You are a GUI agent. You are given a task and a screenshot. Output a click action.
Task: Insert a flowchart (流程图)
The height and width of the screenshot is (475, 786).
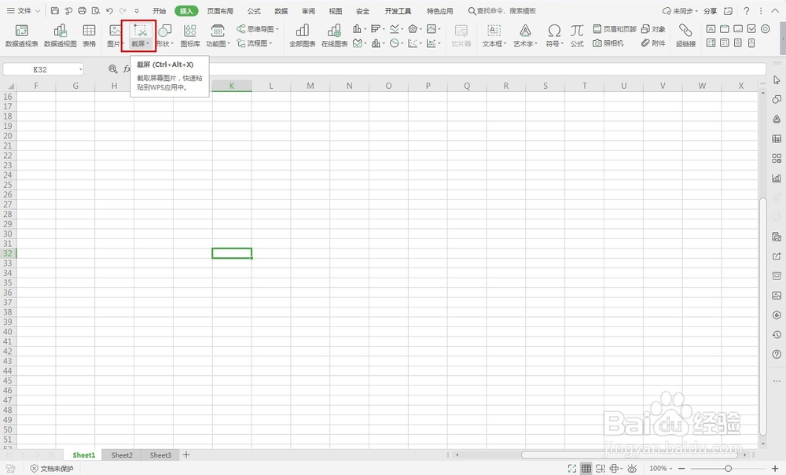255,43
